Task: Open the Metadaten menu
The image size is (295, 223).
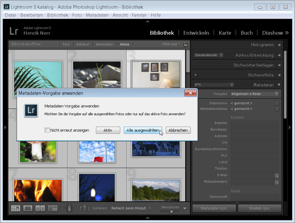Action: click(97, 15)
